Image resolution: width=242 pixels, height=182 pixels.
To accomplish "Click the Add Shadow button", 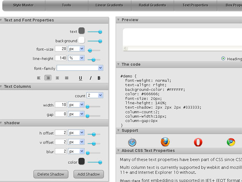I will click(88, 174).
